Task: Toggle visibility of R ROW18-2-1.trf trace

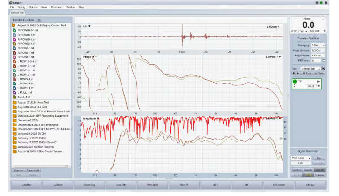Action: pos(14,30)
